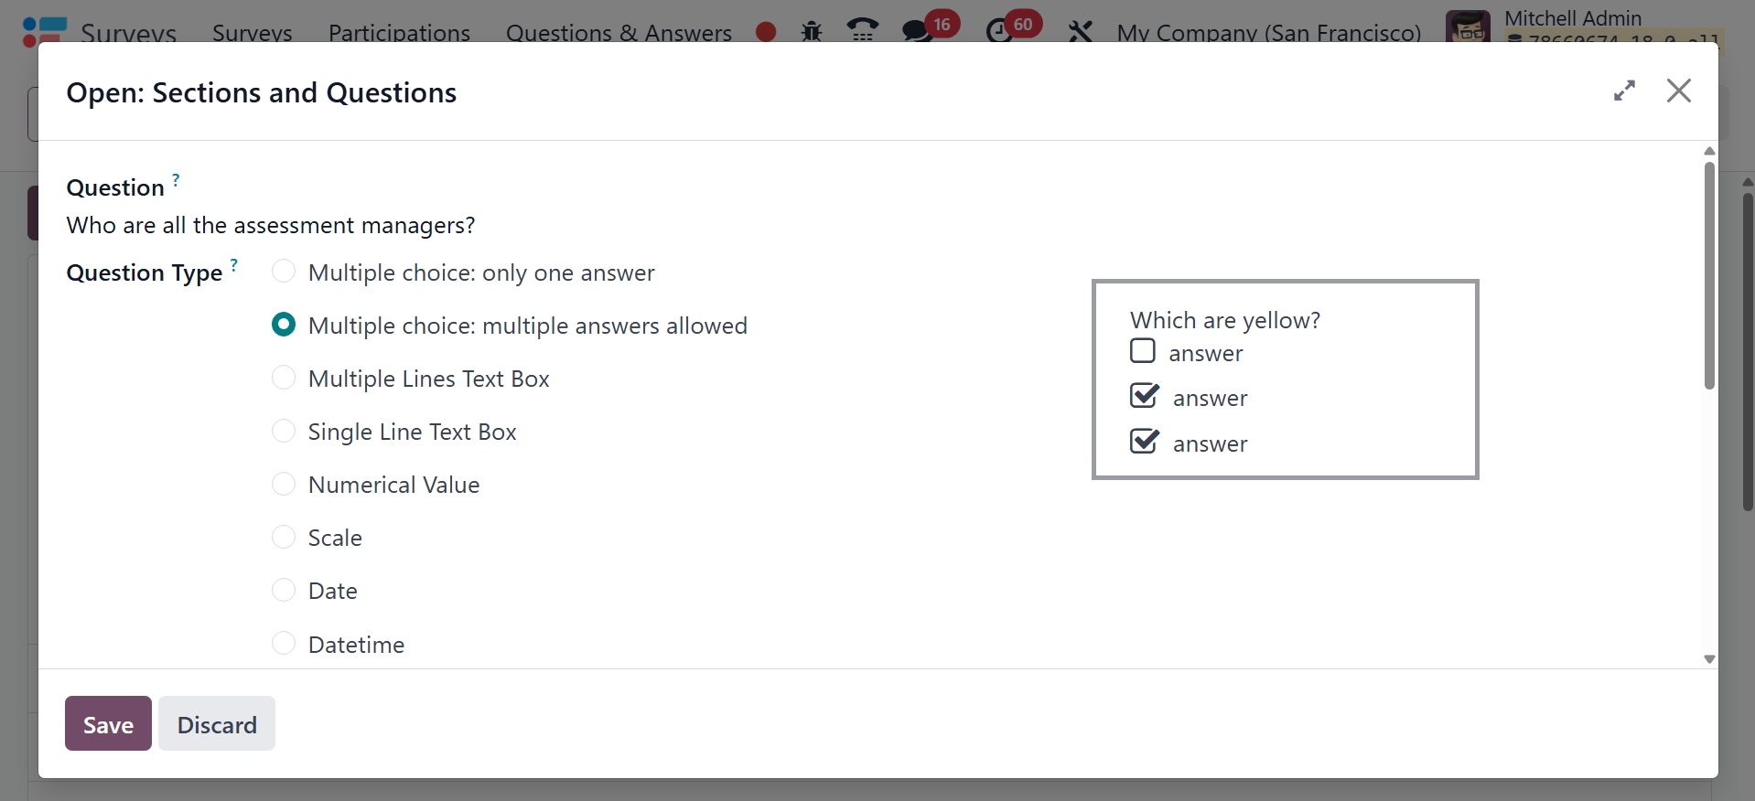Open the activities clock icon
The height and width of the screenshot is (801, 1755).
[998, 31]
